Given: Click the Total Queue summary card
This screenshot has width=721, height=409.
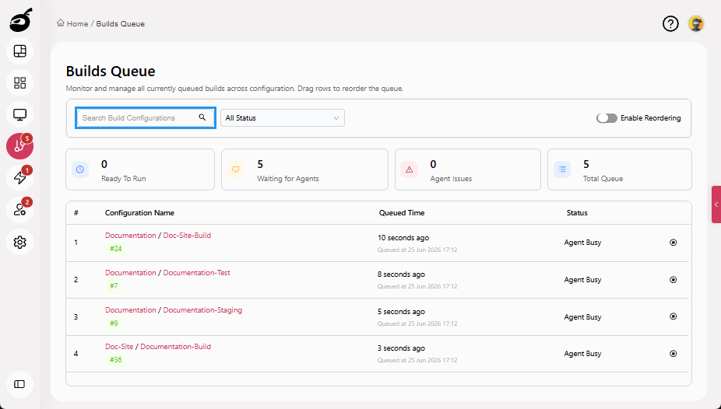Looking at the screenshot, I should point(619,170).
